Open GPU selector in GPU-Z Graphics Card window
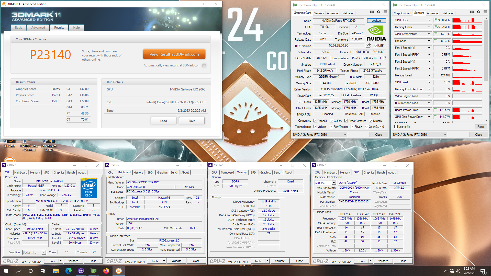Image resolution: width=491 pixels, height=276 pixels. click(320, 135)
